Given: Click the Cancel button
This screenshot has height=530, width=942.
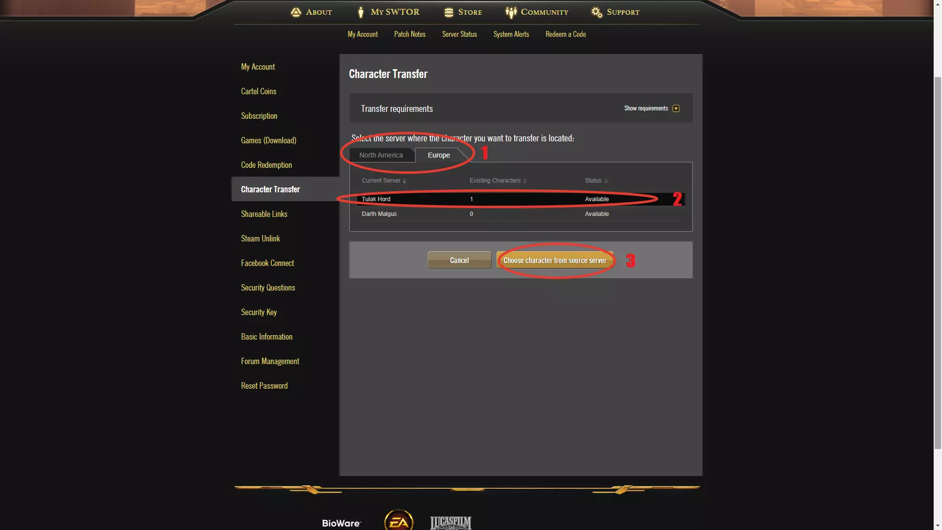Looking at the screenshot, I should click(459, 260).
